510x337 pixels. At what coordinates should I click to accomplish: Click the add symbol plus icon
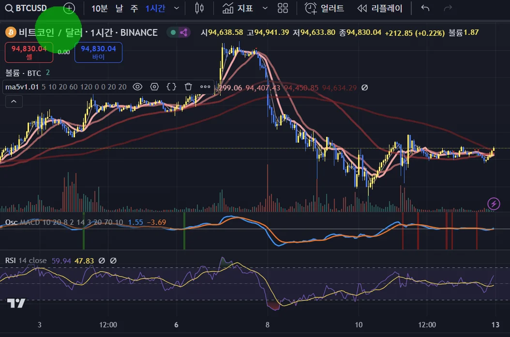coord(69,8)
